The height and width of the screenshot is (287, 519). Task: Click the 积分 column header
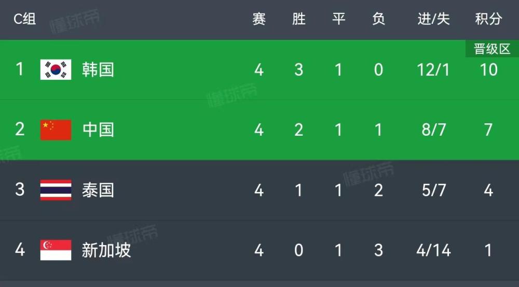[488, 19]
